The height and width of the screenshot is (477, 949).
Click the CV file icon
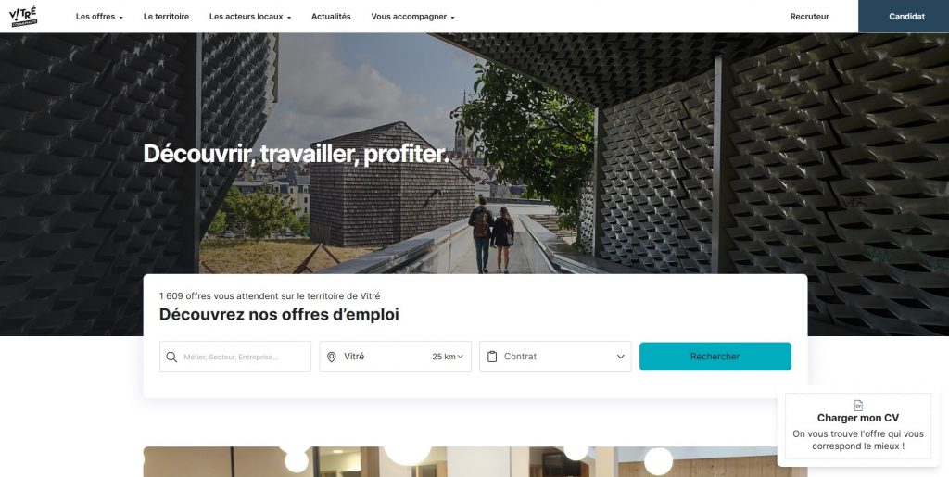(x=857, y=405)
